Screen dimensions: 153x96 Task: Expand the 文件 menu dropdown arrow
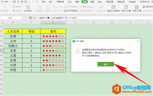[10, 2]
